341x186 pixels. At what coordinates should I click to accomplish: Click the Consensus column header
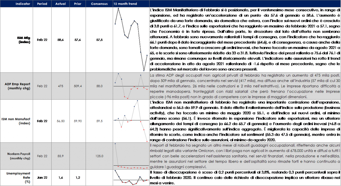tap(99, 3)
